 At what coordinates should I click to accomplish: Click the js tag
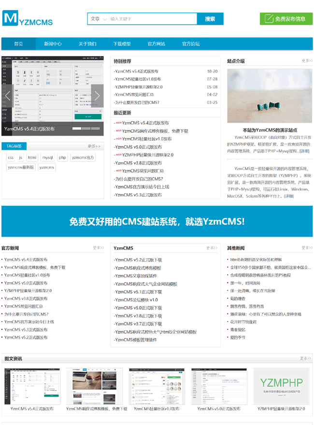(x=21, y=157)
